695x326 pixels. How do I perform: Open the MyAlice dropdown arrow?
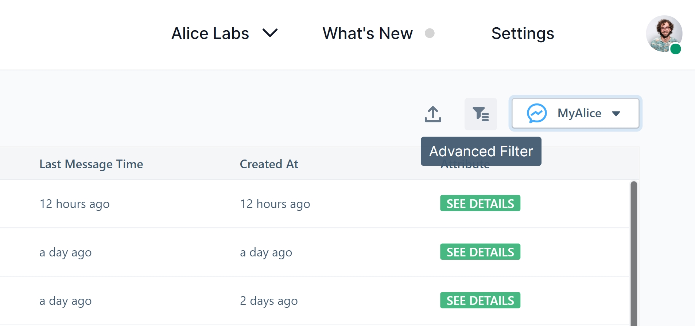coord(616,114)
